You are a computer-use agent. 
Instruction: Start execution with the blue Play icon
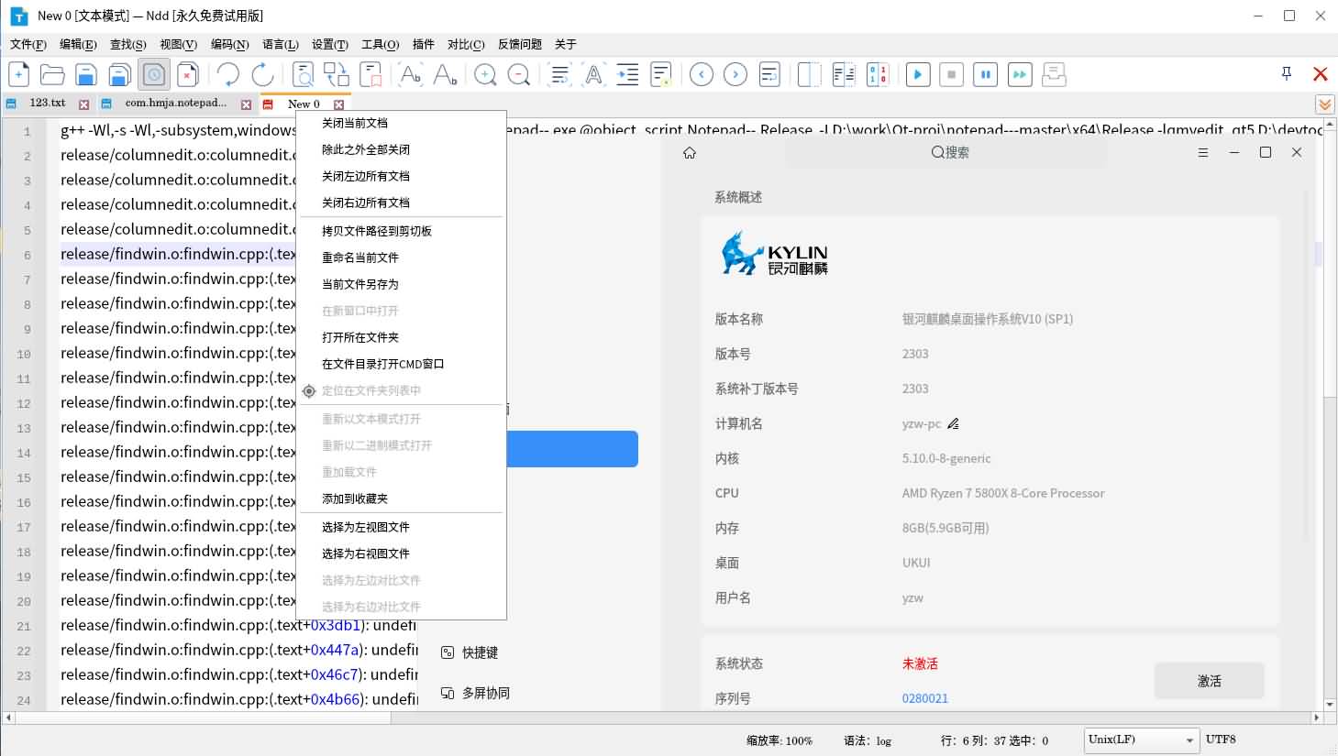(x=917, y=74)
